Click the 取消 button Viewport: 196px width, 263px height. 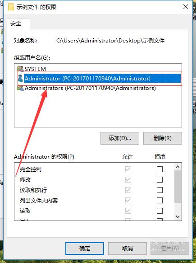pyautogui.click(x=128, y=249)
